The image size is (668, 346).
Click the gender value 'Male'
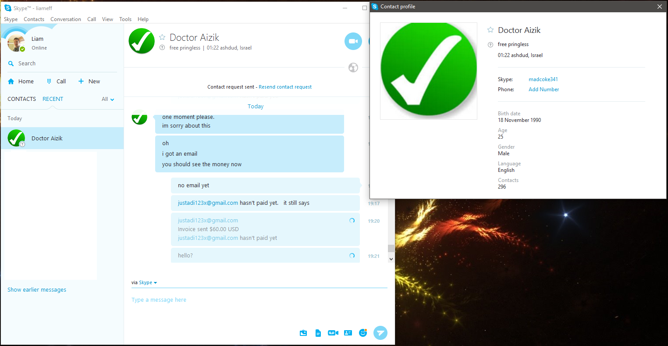[x=504, y=153]
